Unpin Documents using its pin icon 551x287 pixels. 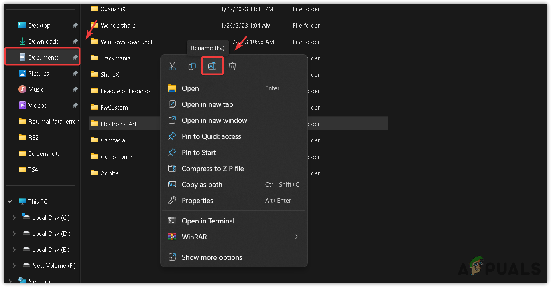pos(75,58)
